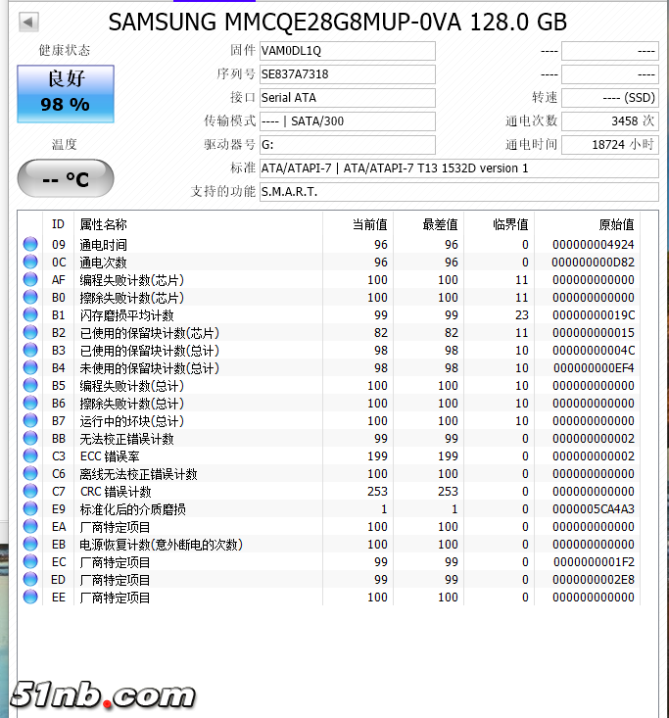Select the 电源恢复计数 attribute row
This screenshot has height=718, width=669.
(161, 545)
